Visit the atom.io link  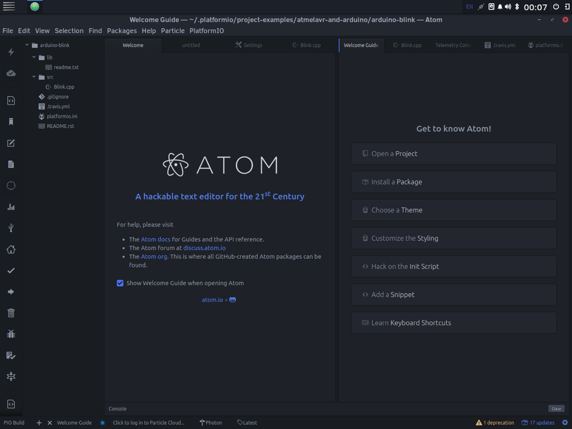point(212,300)
